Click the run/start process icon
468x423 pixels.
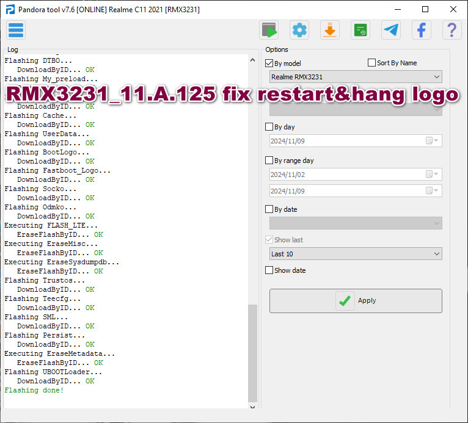pos(269,30)
